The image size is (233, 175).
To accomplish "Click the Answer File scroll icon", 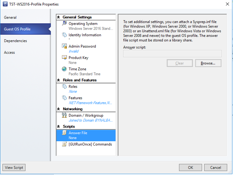I will coord(64,133).
